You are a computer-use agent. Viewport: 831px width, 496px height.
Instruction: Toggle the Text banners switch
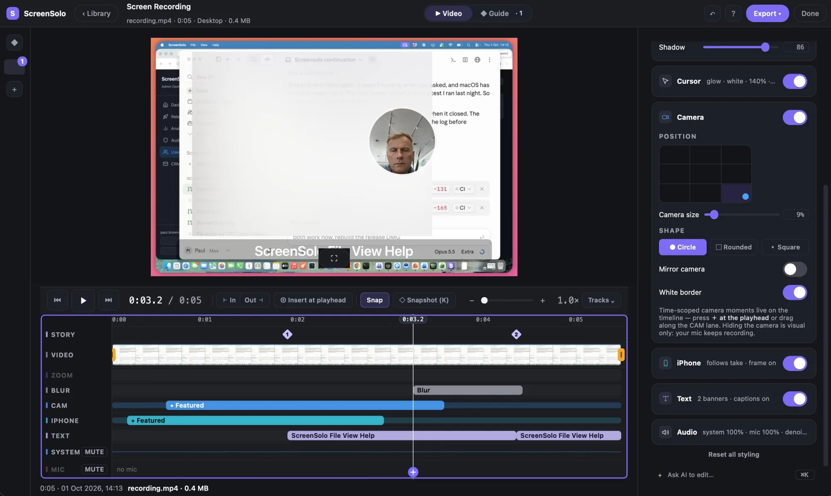point(794,399)
